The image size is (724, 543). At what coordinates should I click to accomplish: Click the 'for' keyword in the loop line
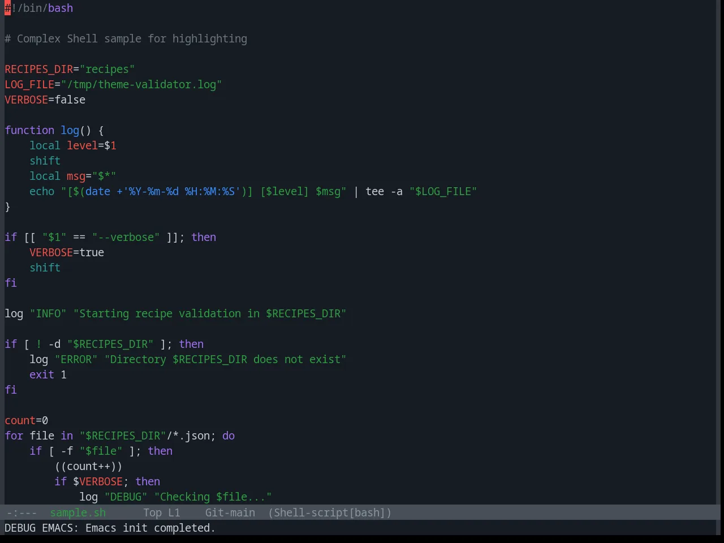click(14, 436)
